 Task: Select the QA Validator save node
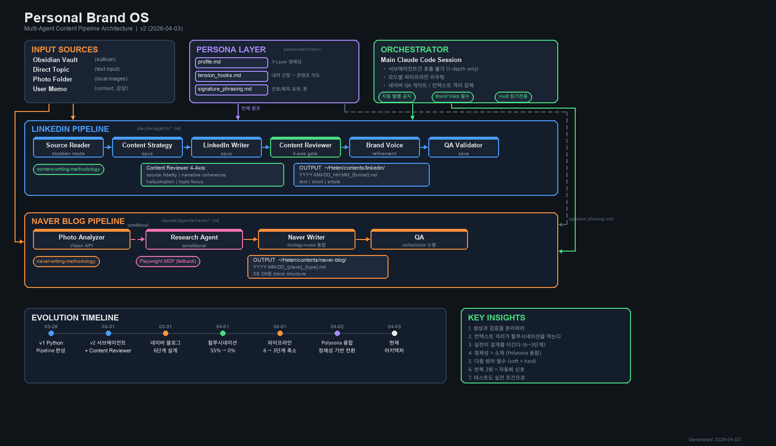(x=464, y=147)
